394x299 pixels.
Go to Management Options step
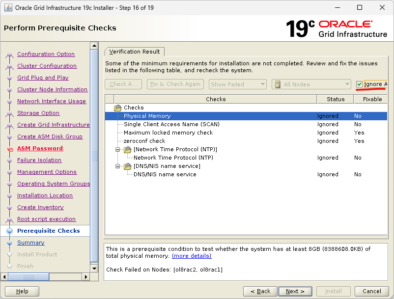tap(47, 172)
